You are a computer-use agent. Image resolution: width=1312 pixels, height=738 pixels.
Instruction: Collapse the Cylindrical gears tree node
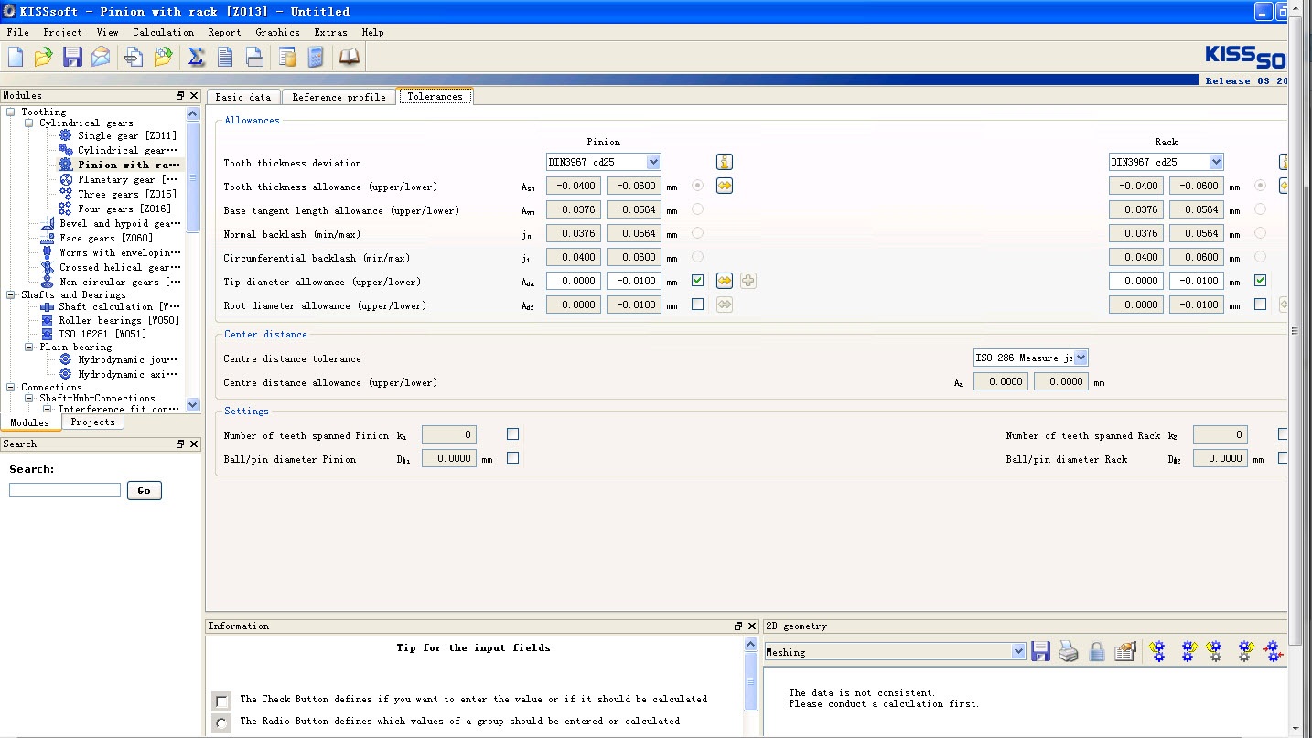[x=29, y=123]
